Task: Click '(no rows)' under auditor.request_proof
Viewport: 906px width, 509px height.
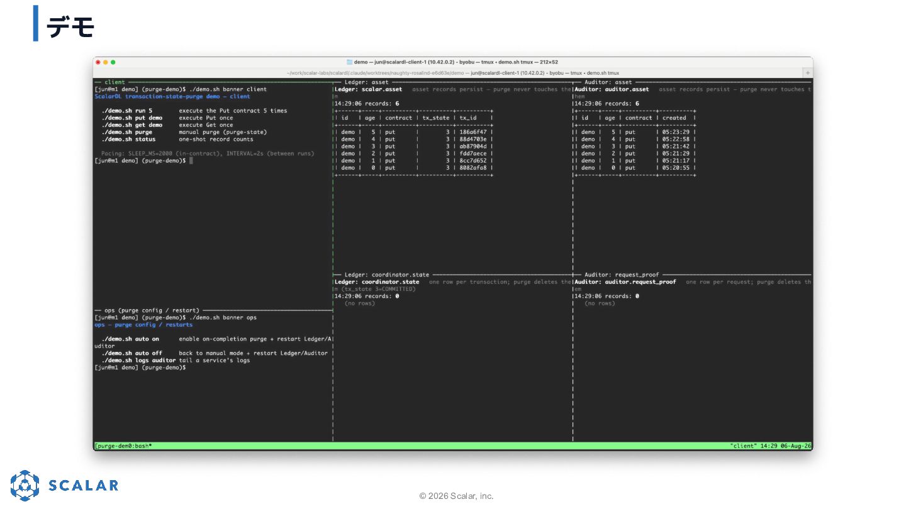Action: [600, 304]
